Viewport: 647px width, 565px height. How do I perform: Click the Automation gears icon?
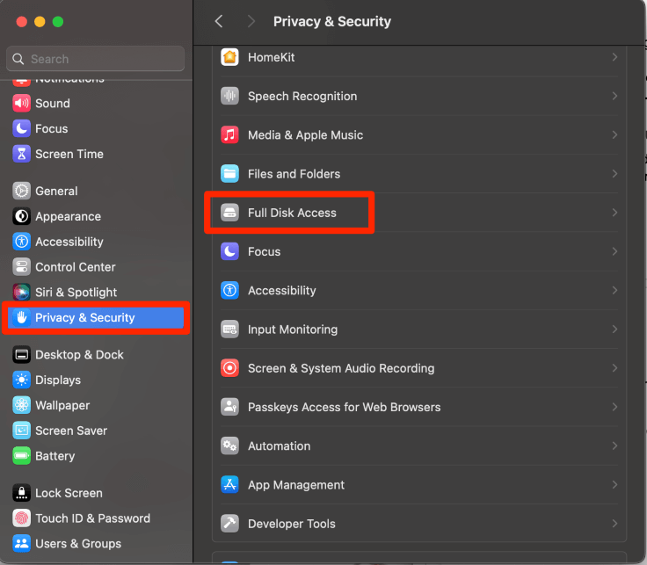229,446
